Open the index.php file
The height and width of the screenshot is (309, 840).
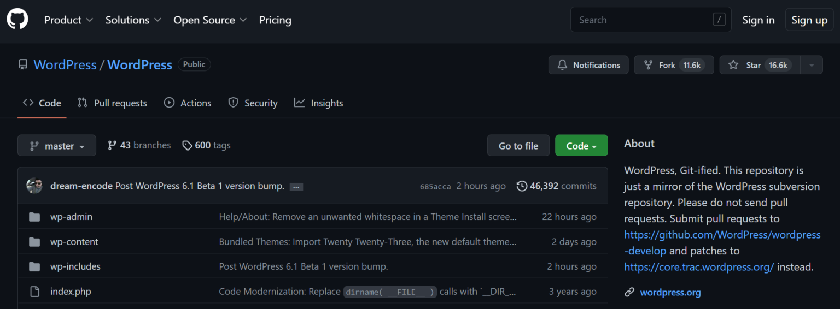click(x=71, y=292)
